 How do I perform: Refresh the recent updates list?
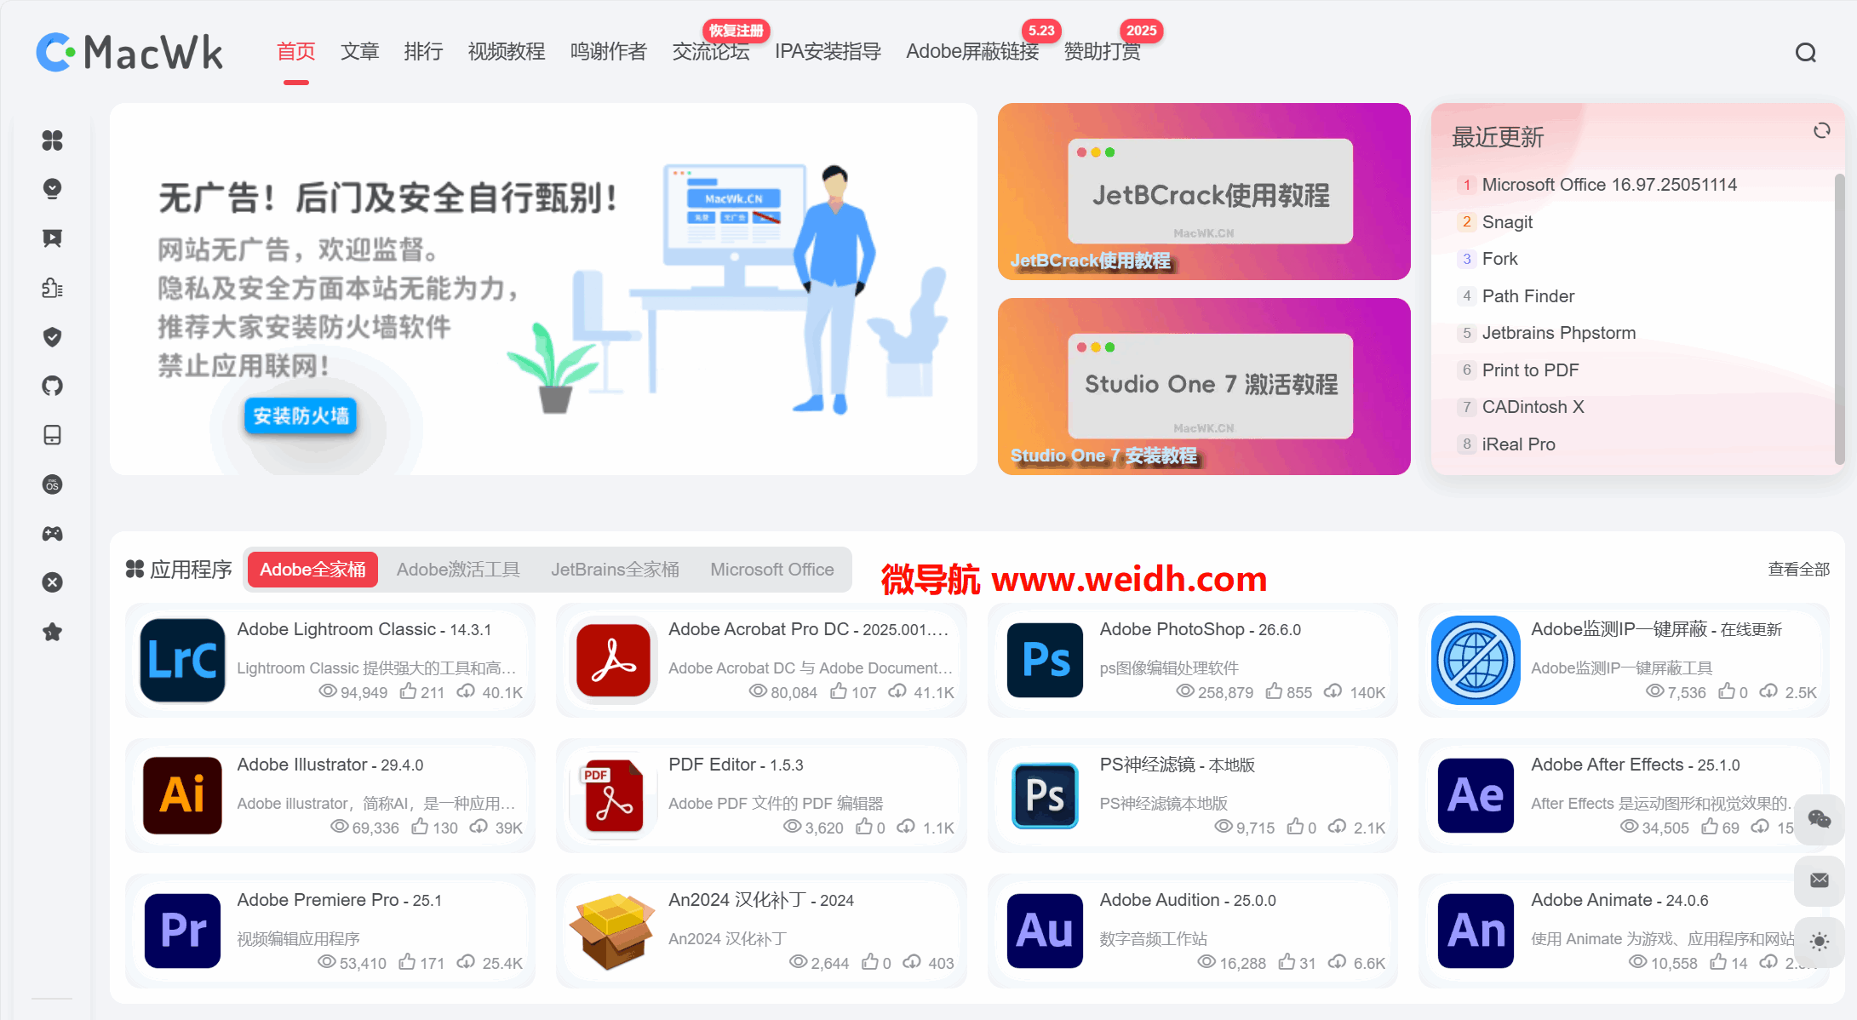click(1821, 130)
